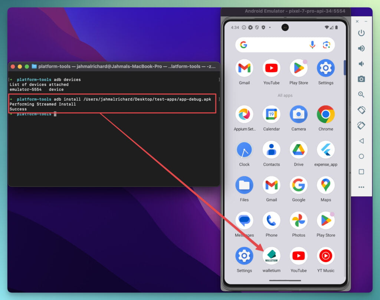Viewport: 380px width, 300px height.
Task: Tap the microphone voice search icon
Action: [x=312, y=45]
